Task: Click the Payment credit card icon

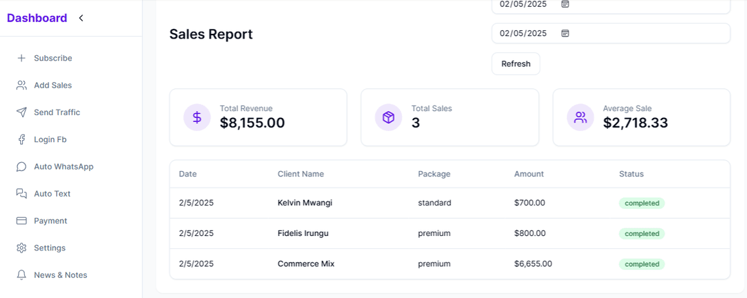Action: 21,221
